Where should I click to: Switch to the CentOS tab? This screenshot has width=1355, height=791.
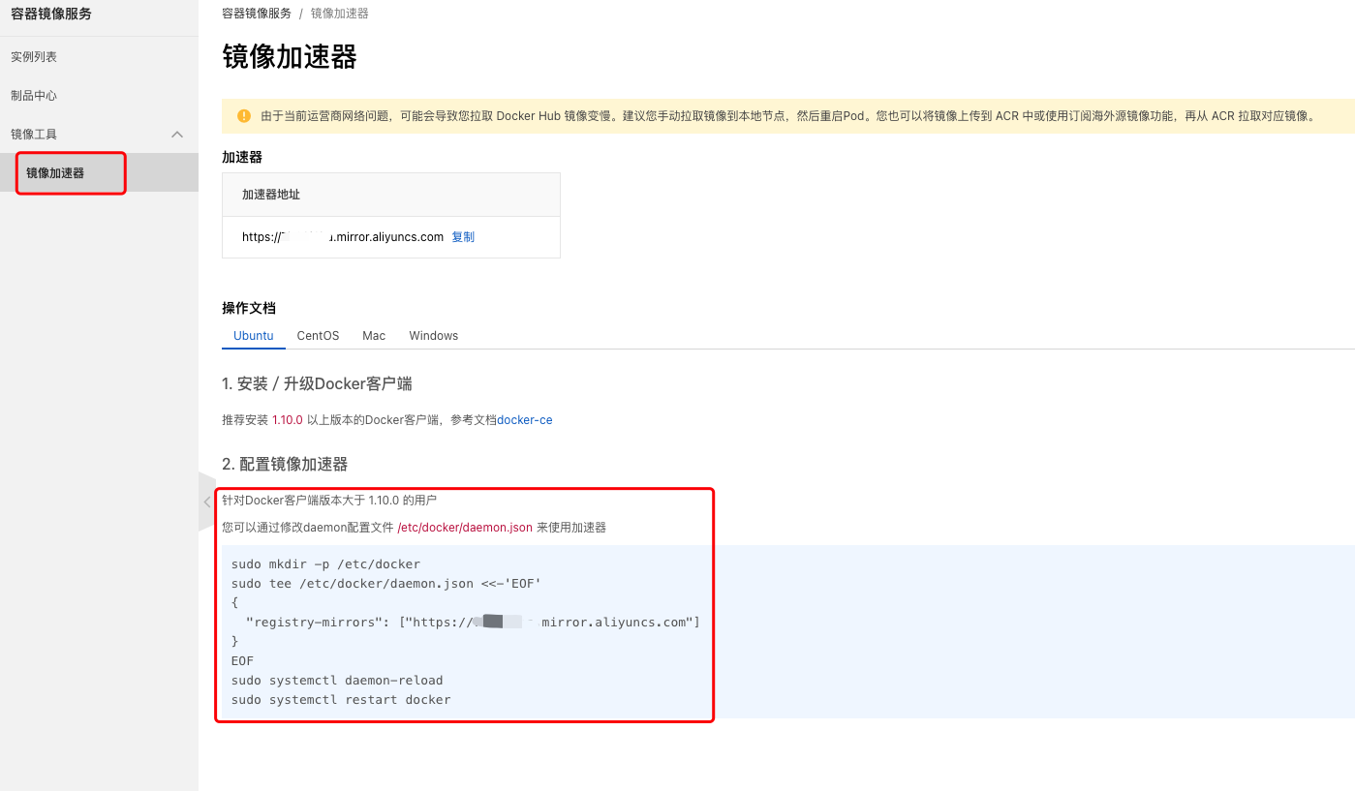coord(318,336)
